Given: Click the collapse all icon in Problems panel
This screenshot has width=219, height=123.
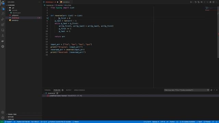Looking at the screenshot, I should (211, 90).
